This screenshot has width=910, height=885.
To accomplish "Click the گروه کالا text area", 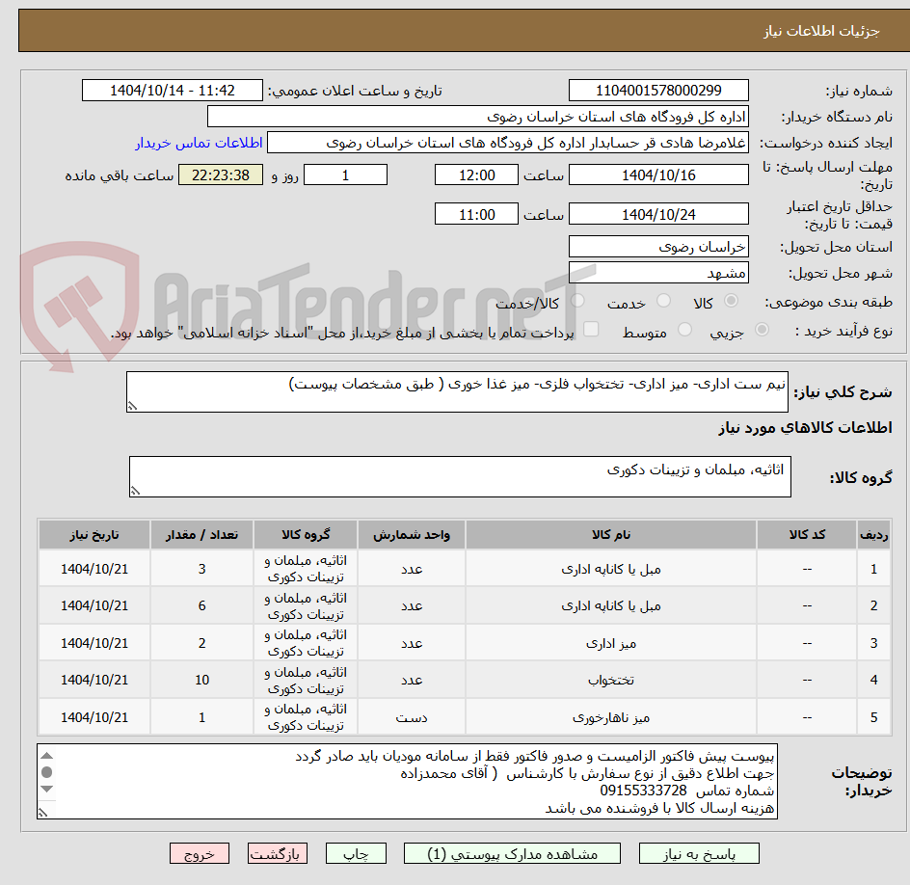I will pos(460,476).
